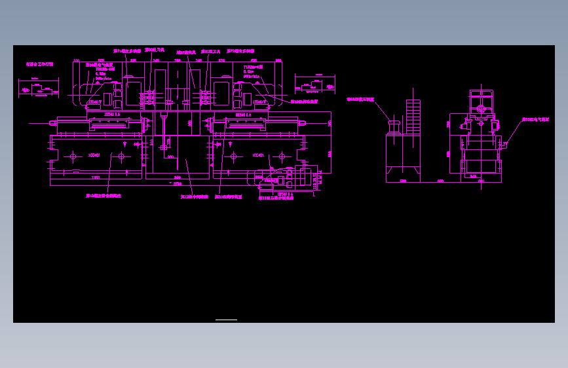Click the 第72组右多轴箱 callout label

tap(240, 51)
